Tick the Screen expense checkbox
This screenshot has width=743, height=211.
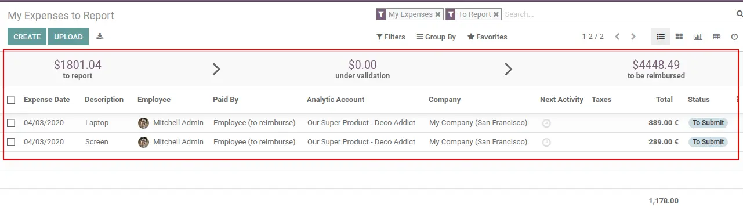click(11, 141)
